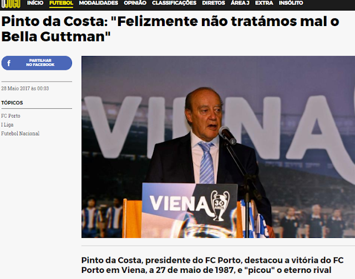Select the FUTEBOL tab

61,3
